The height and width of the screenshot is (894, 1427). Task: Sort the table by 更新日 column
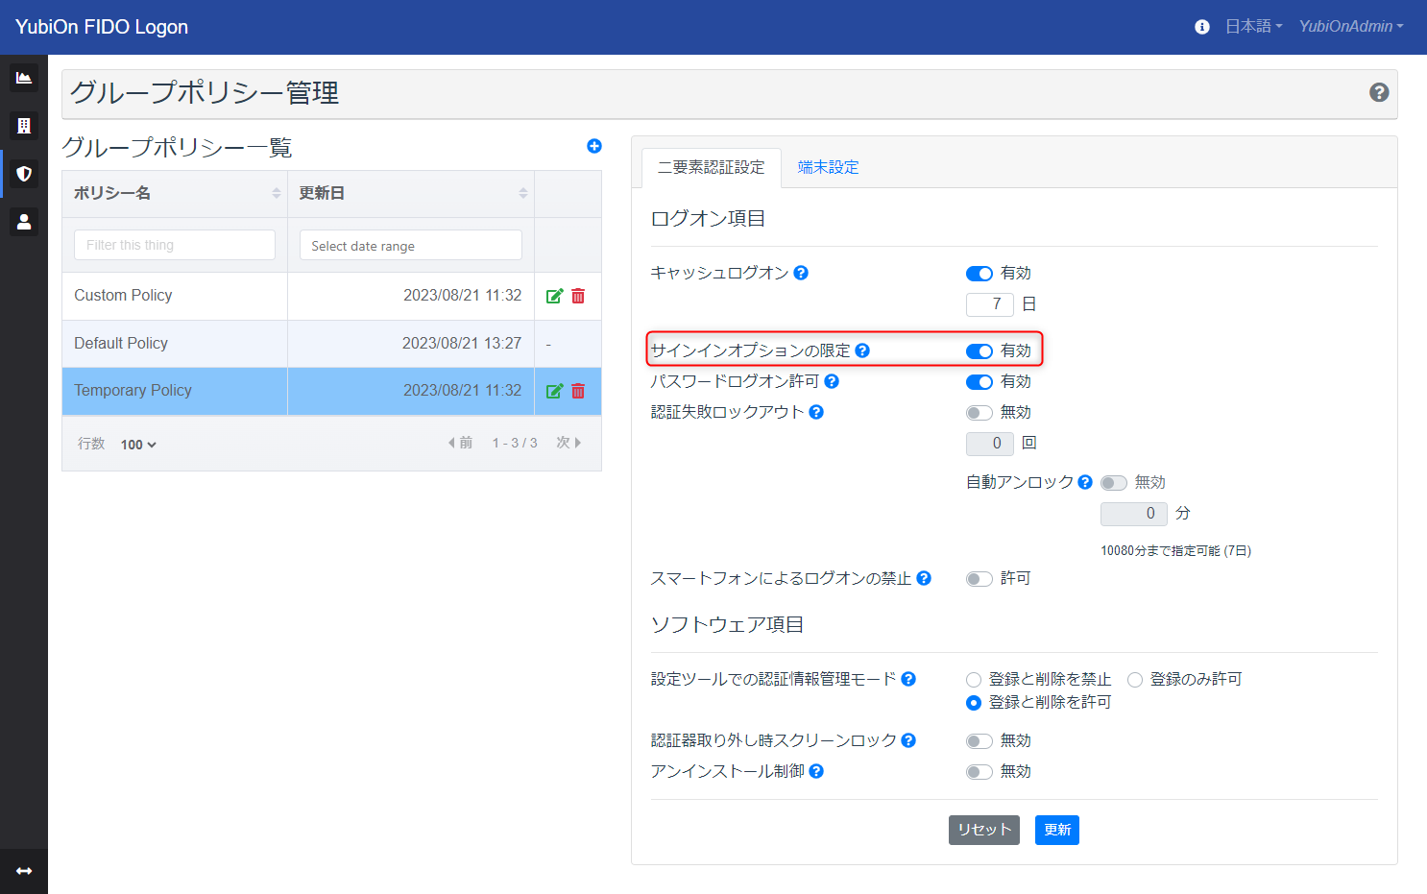[x=411, y=194]
